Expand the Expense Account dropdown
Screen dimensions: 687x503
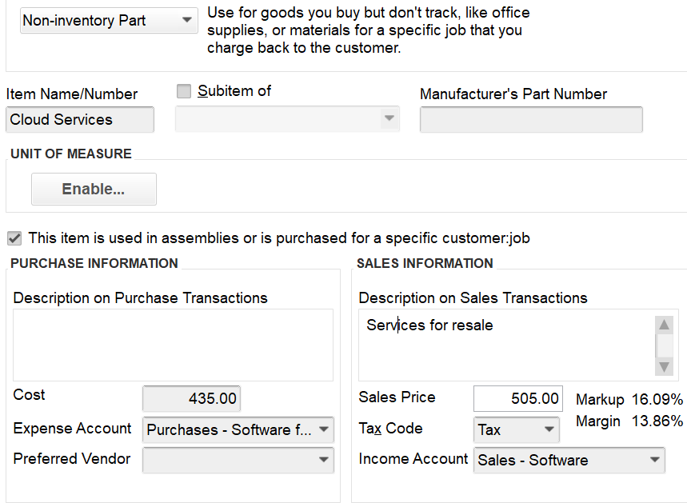(323, 429)
